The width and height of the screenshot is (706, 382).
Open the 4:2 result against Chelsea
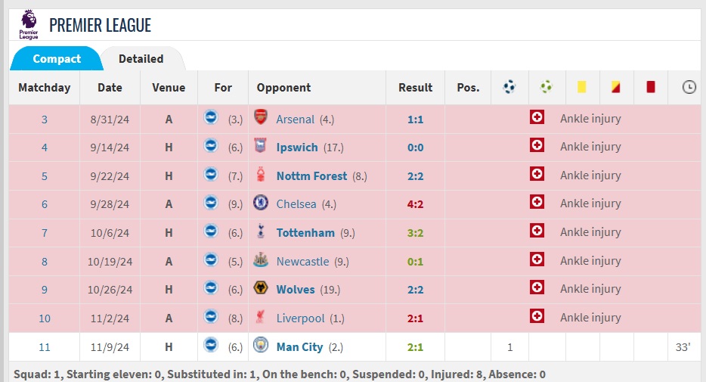(415, 204)
